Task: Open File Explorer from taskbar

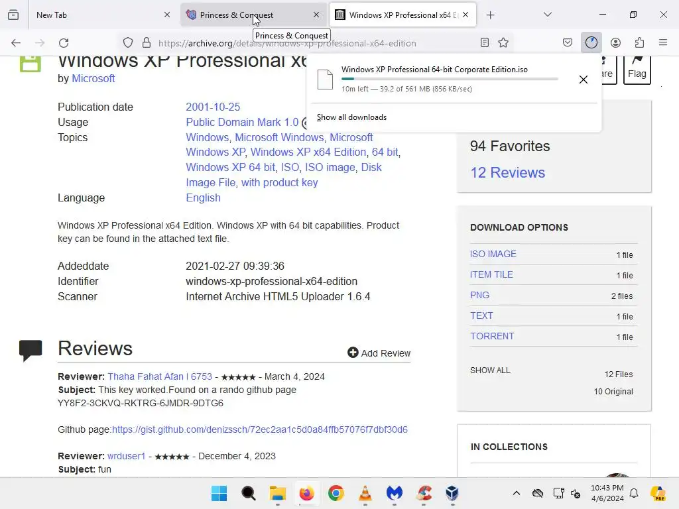Action: point(278,493)
